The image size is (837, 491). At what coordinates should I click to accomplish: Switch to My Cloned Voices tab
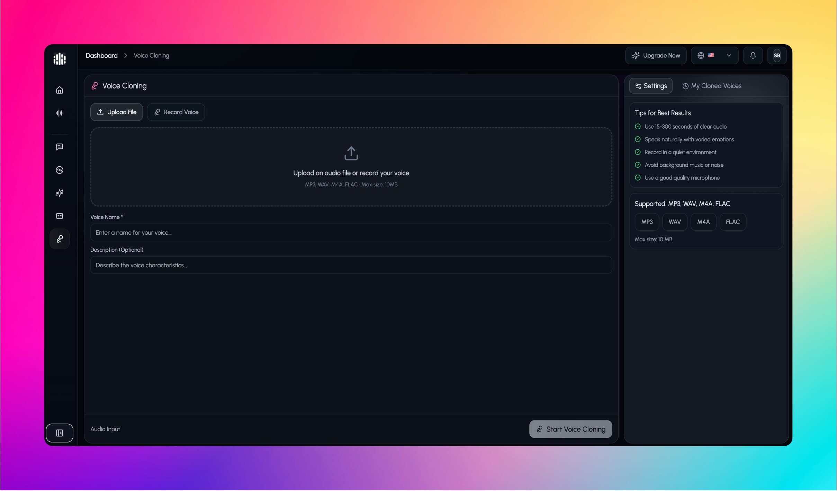click(x=712, y=86)
